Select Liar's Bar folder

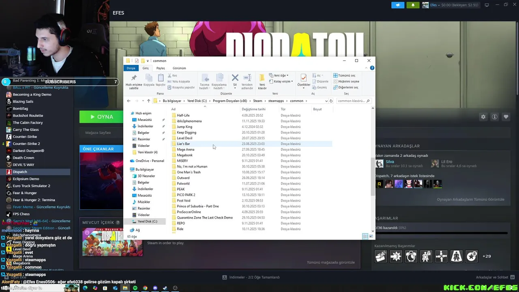point(183,144)
